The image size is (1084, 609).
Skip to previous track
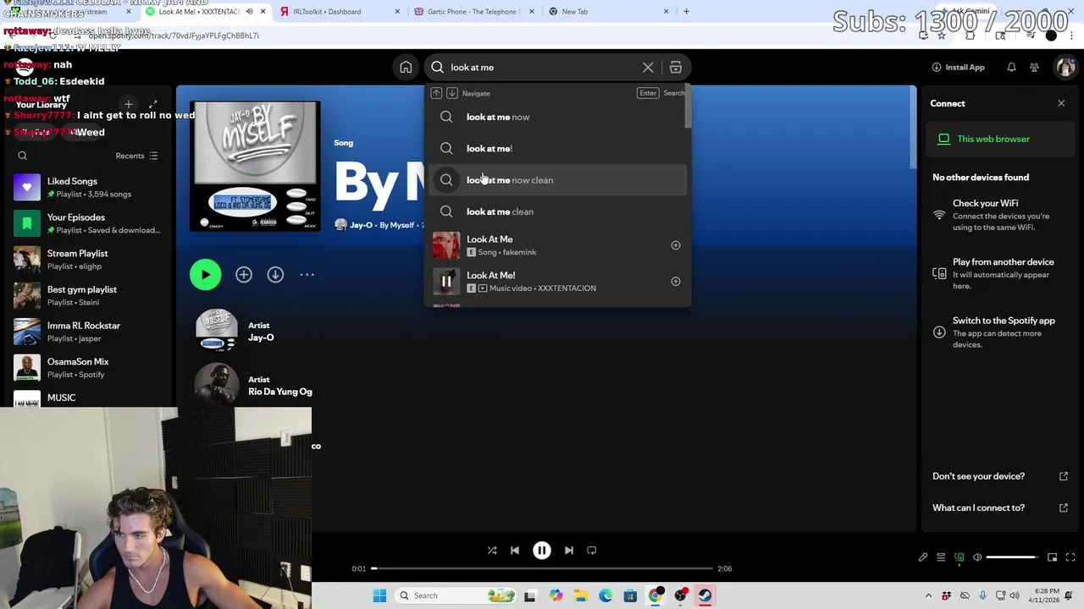[x=515, y=551]
